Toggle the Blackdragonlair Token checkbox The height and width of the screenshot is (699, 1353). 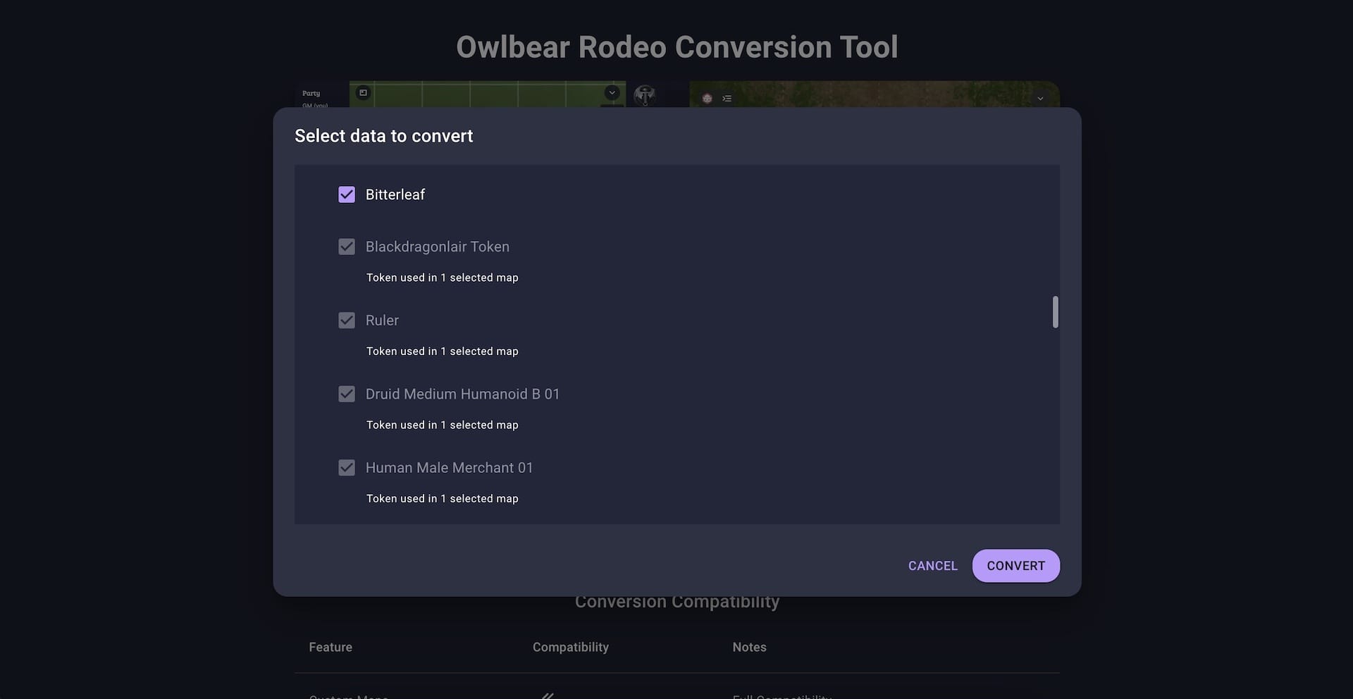346,246
